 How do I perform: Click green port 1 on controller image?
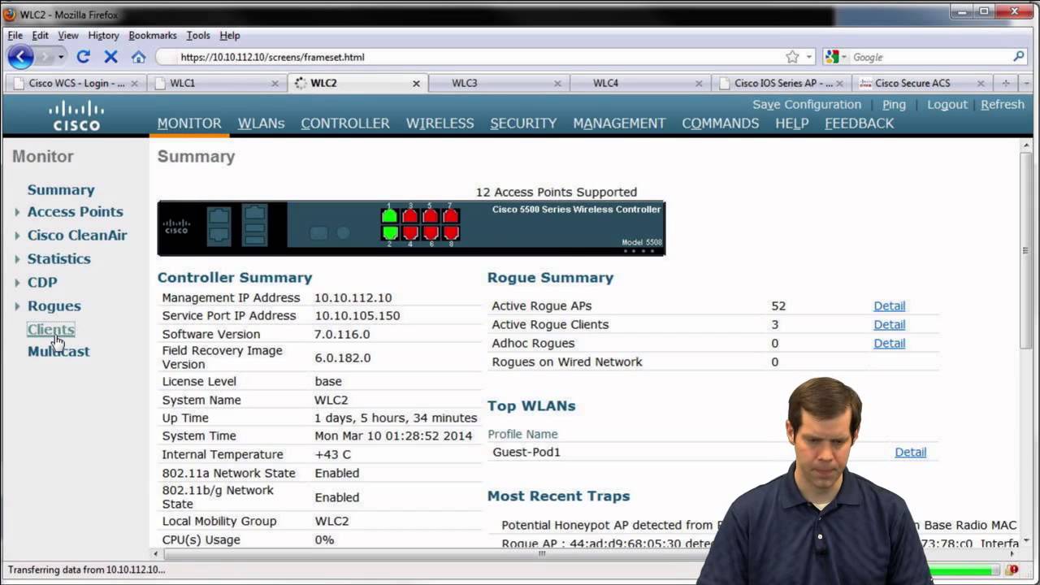click(x=389, y=215)
